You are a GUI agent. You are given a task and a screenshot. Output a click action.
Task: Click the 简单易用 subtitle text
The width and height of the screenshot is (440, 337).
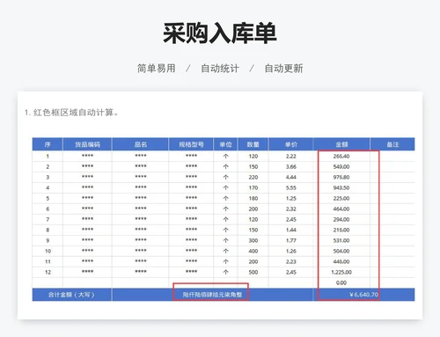pos(157,69)
